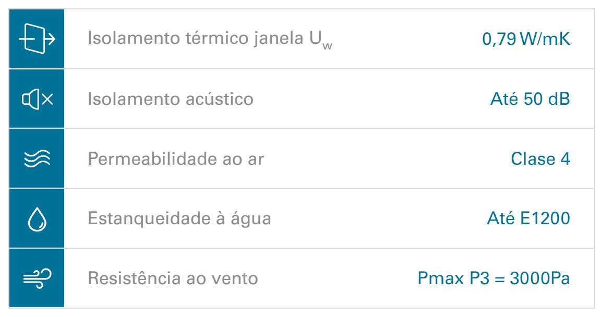Screen dimensions: 601x317
Task: Select the 'Permeabilidade ao ar' label
Action: coord(176,159)
